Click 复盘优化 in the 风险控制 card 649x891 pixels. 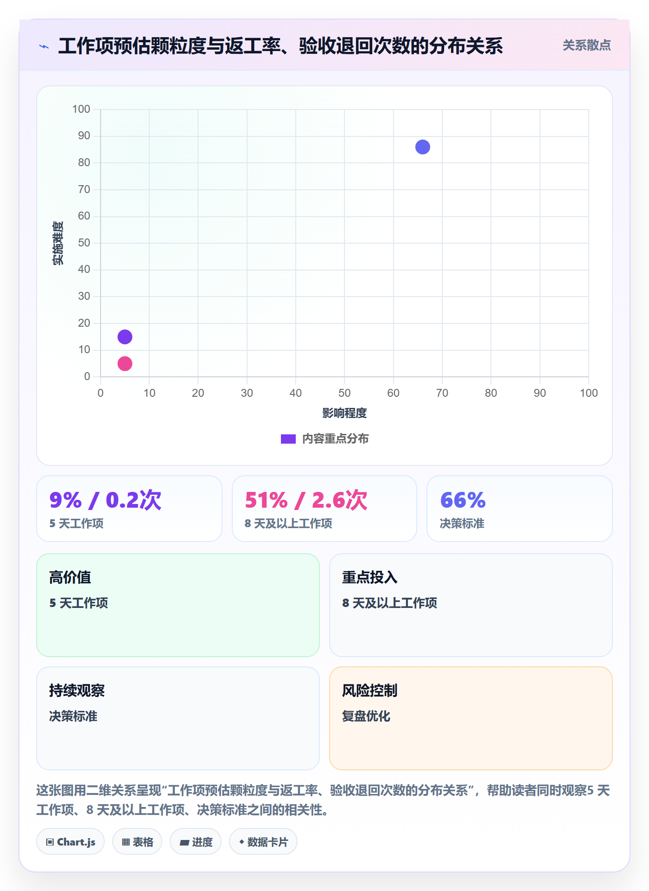click(366, 716)
